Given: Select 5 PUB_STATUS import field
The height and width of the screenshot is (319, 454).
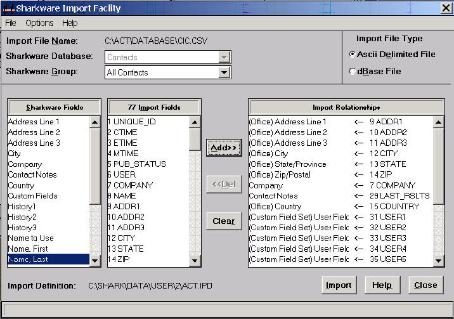Looking at the screenshot, I should click(148, 164).
